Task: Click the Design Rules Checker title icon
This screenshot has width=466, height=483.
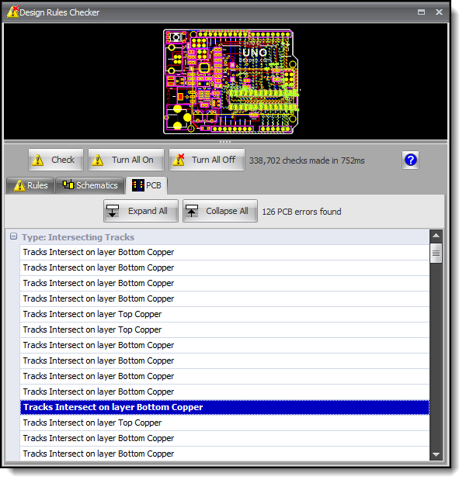Action: click(12, 12)
